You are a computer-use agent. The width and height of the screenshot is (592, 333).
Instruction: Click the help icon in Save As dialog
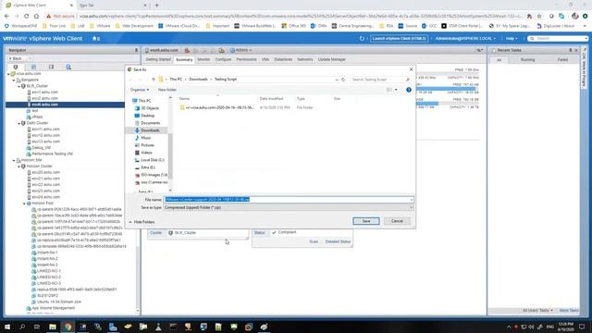click(x=409, y=90)
